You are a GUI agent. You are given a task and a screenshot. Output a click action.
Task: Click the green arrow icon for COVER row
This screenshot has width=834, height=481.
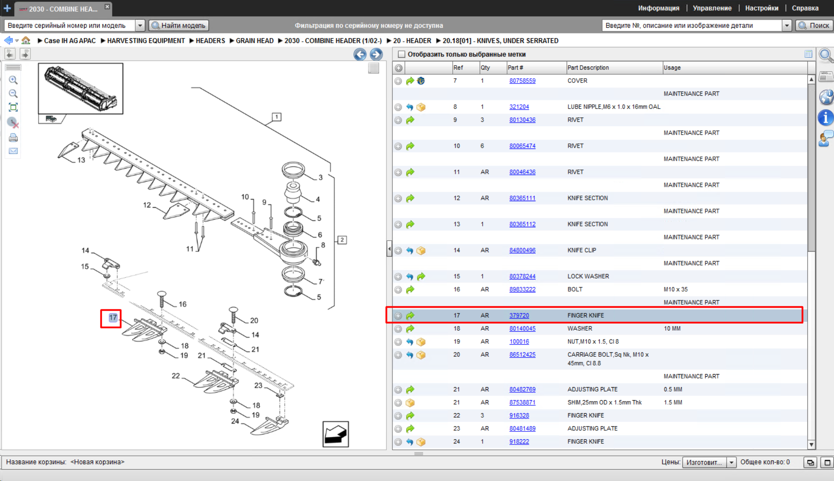pyautogui.click(x=410, y=81)
